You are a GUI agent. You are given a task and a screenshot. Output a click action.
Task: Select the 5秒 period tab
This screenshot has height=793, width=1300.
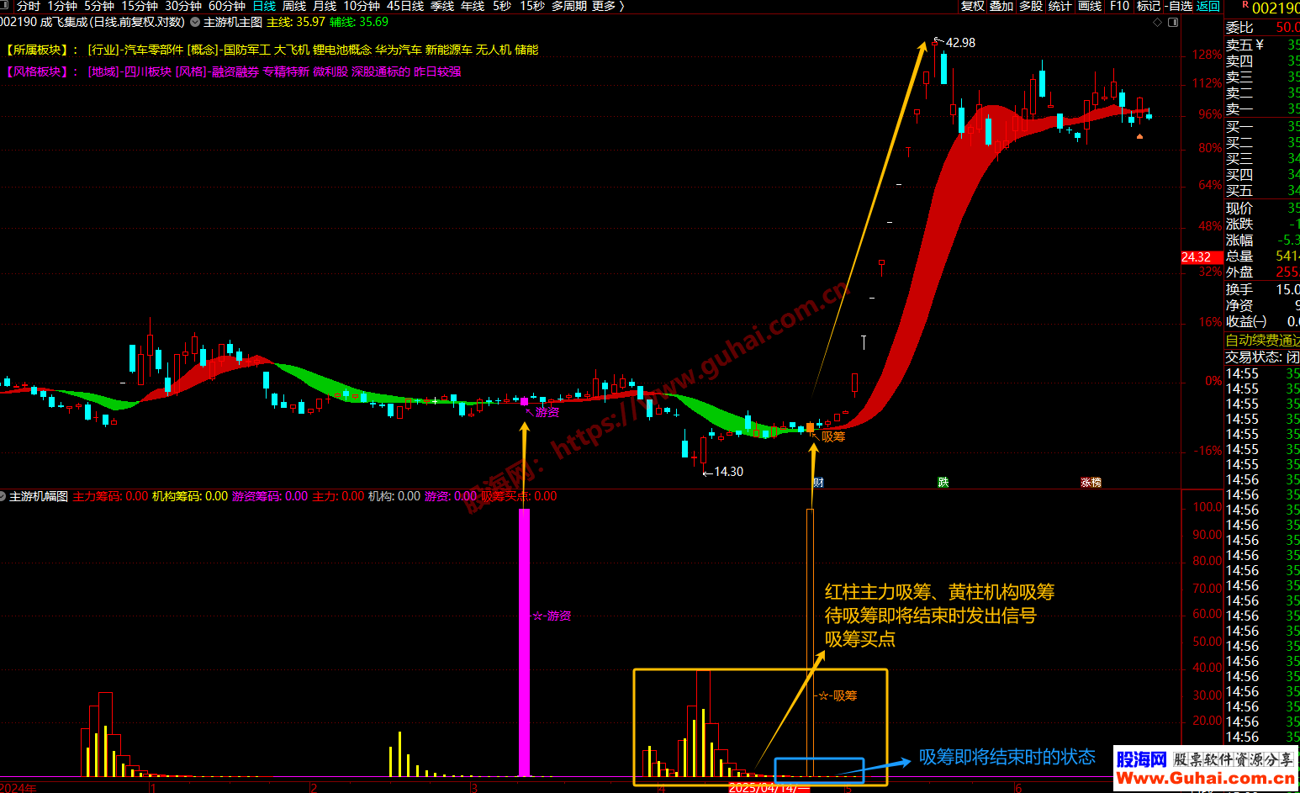coord(502,6)
